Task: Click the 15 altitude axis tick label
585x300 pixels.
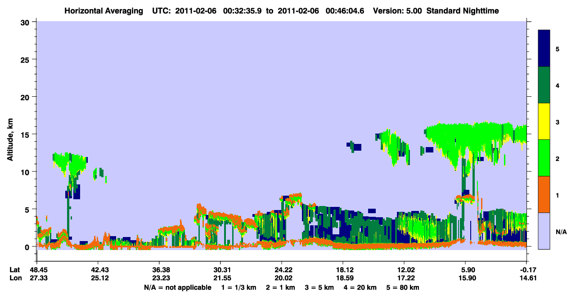Action: 26,134
